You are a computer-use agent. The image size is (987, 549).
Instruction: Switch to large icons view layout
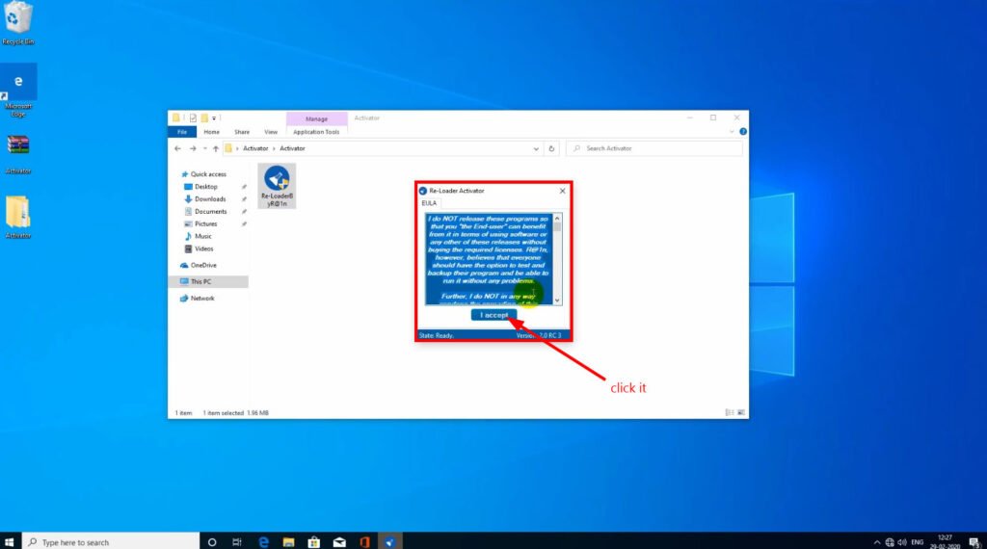tap(741, 412)
